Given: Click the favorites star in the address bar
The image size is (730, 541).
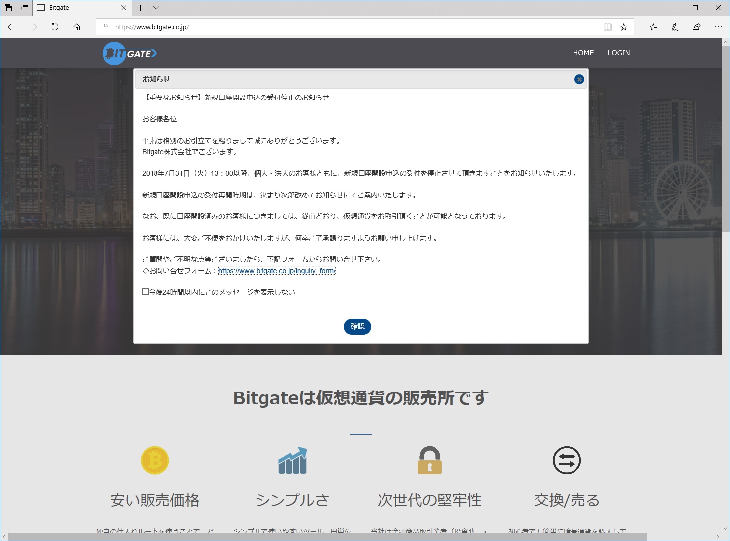Looking at the screenshot, I should pyautogui.click(x=623, y=27).
